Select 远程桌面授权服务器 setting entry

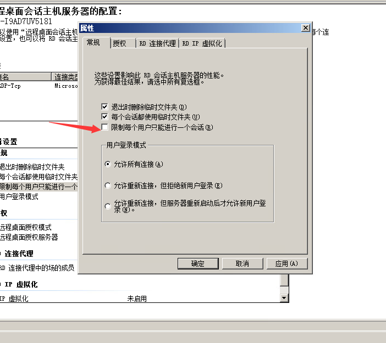click(29, 237)
